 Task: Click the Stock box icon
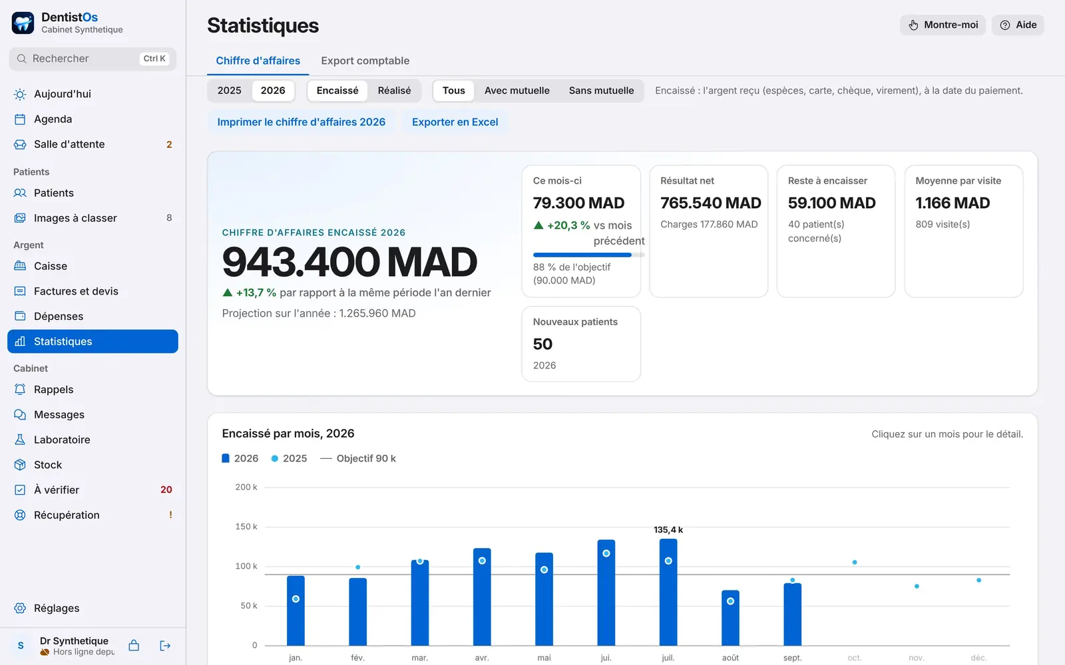click(20, 465)
